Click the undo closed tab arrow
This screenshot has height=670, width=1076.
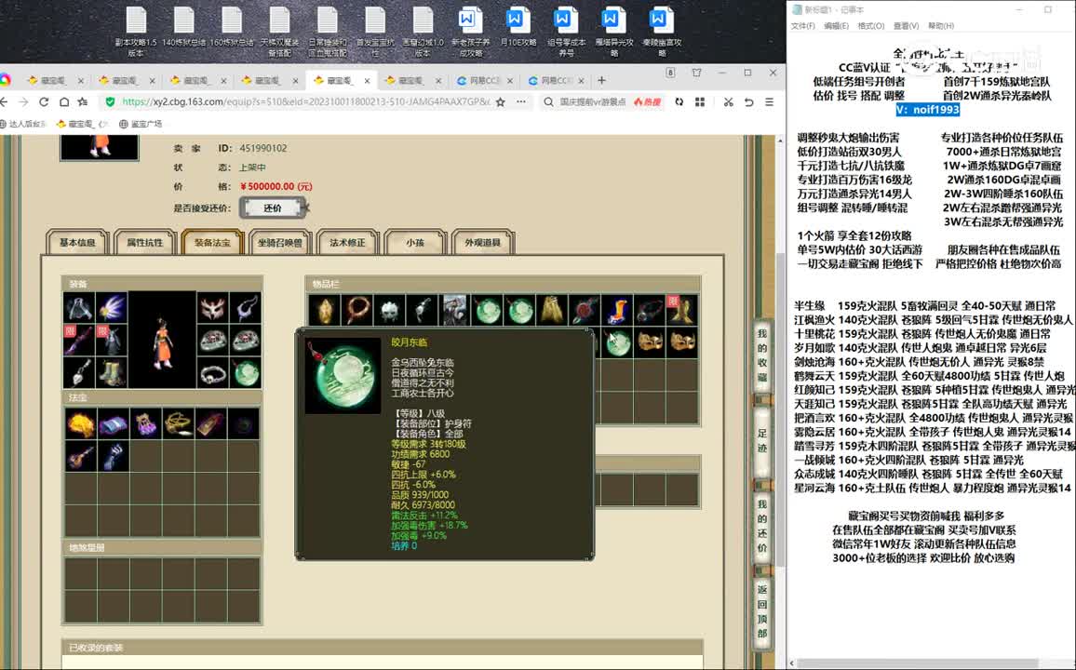(x=748, y=101)
